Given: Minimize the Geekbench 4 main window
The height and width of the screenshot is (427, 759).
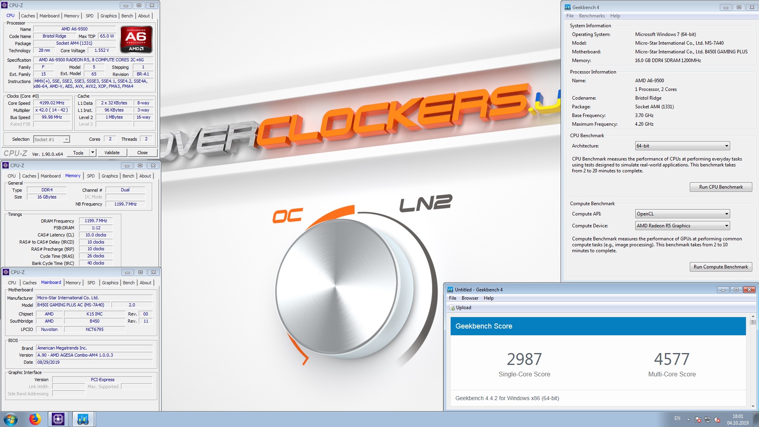Looking at the screenshot, I should (726, 7).
